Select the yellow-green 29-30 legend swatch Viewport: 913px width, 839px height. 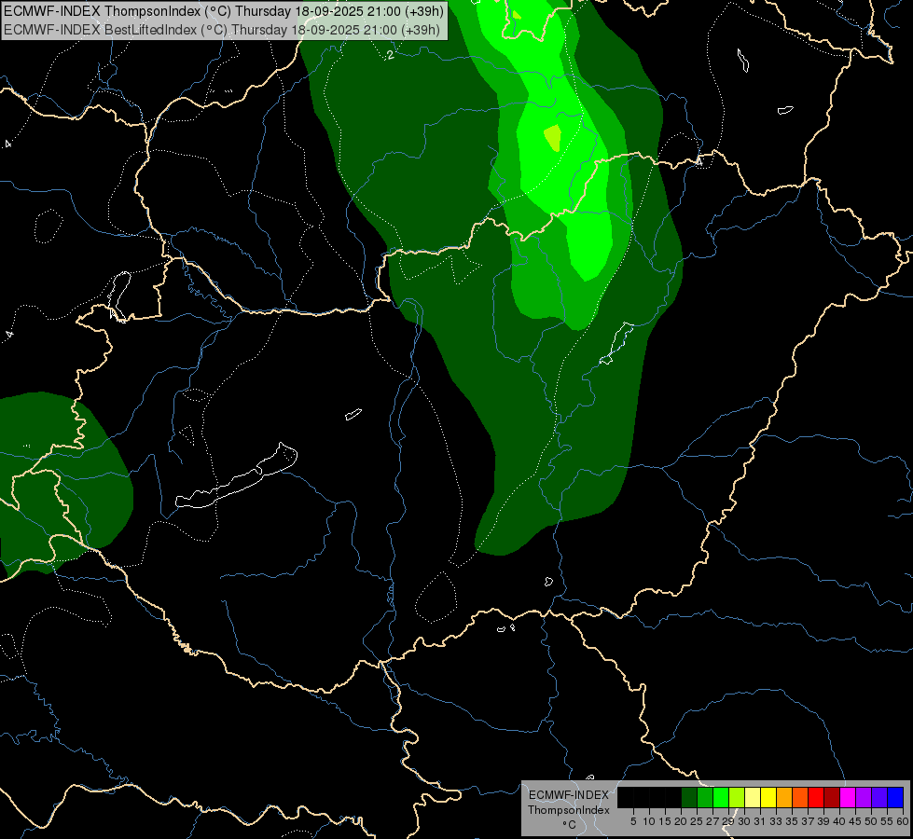click(x=737, y=797)
